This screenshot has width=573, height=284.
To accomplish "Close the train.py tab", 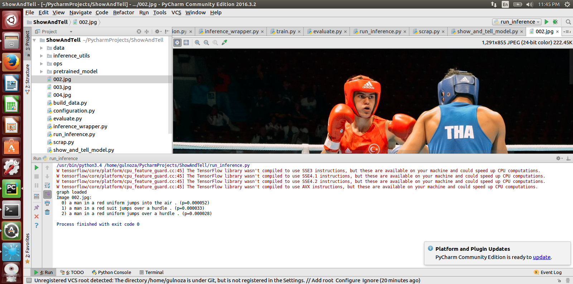I will 299,32.
